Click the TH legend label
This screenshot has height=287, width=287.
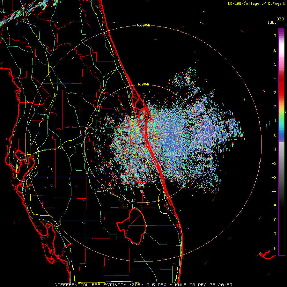click(274, 248)
